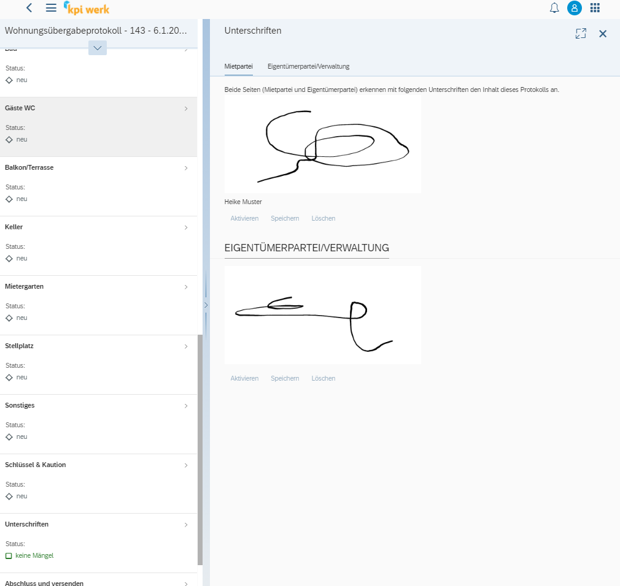Image resolution: width=620 pixels, height=586 pixels.
Task: Click the Eigentümerpartei signature pad
Action: coord(323,314)
